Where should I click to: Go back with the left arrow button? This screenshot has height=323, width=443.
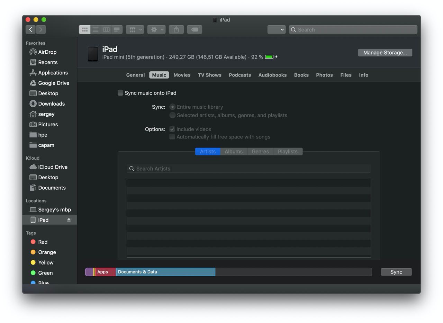pyautogui.click(x=30, y=29)
